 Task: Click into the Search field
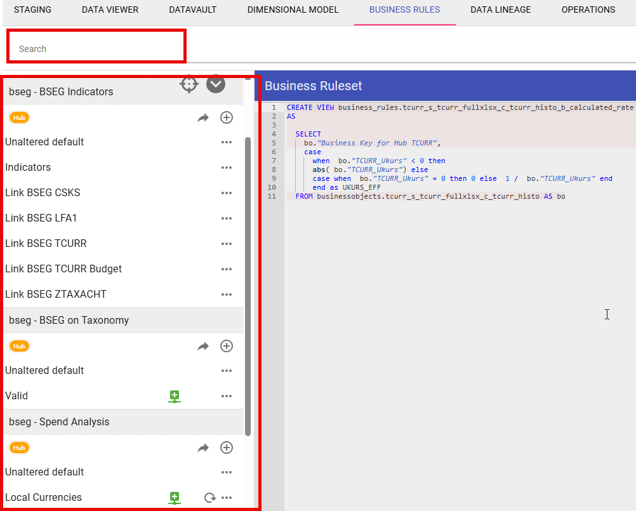pos(95,49)
